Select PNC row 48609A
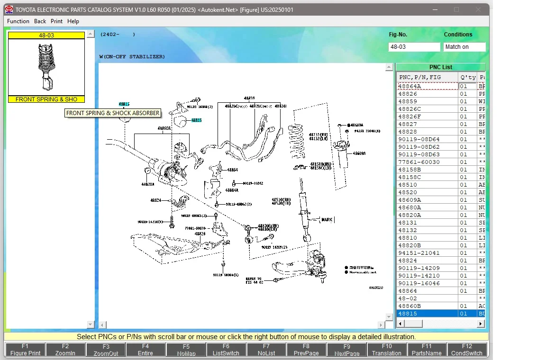Screen dimensions: 546x360 440,200
